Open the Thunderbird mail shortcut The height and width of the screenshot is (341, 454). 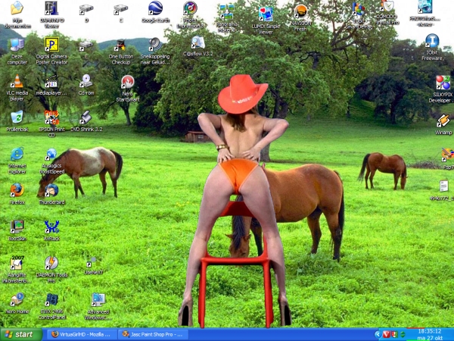[51, 189]
